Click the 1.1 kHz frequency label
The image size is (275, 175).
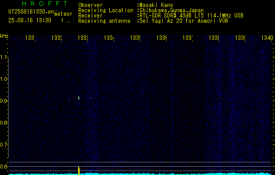tap(3, 57)
